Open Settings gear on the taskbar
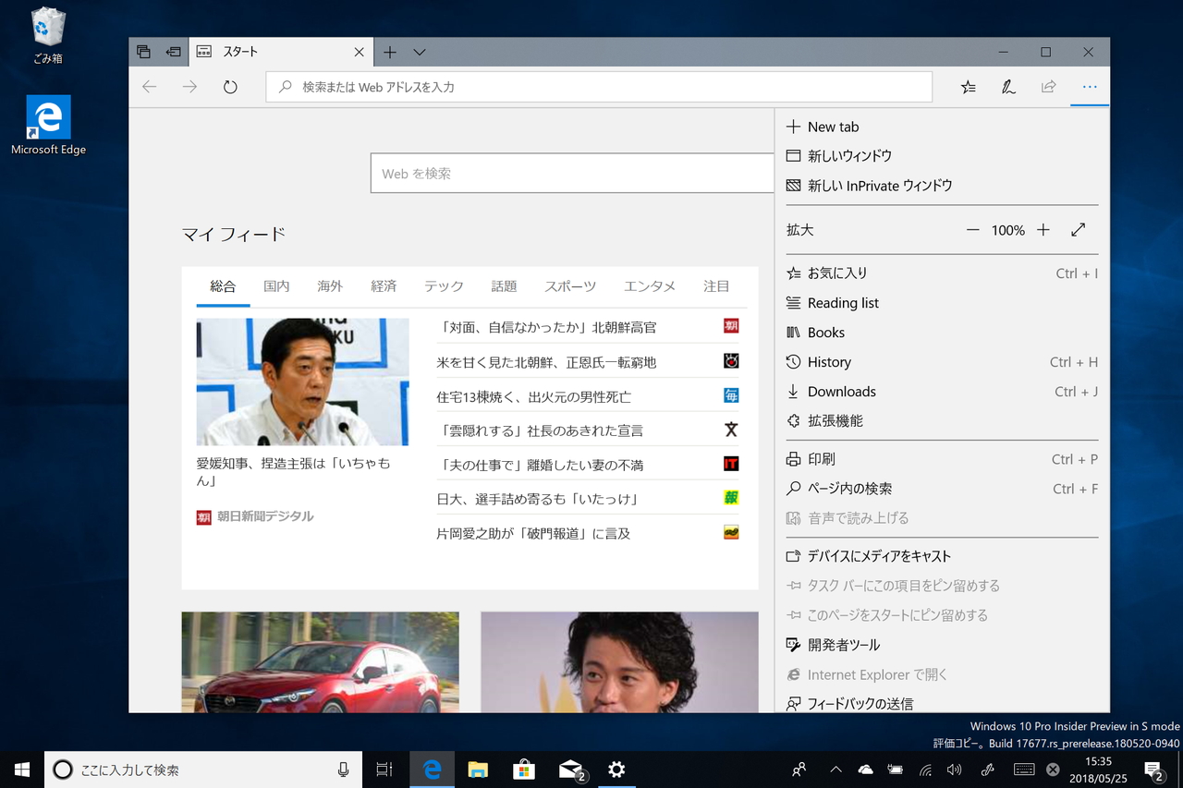 [x=616, y=770]
